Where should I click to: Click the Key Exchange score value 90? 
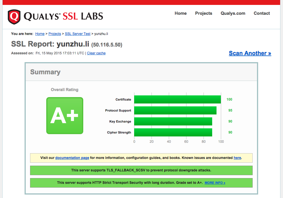(x=230, y=121)
